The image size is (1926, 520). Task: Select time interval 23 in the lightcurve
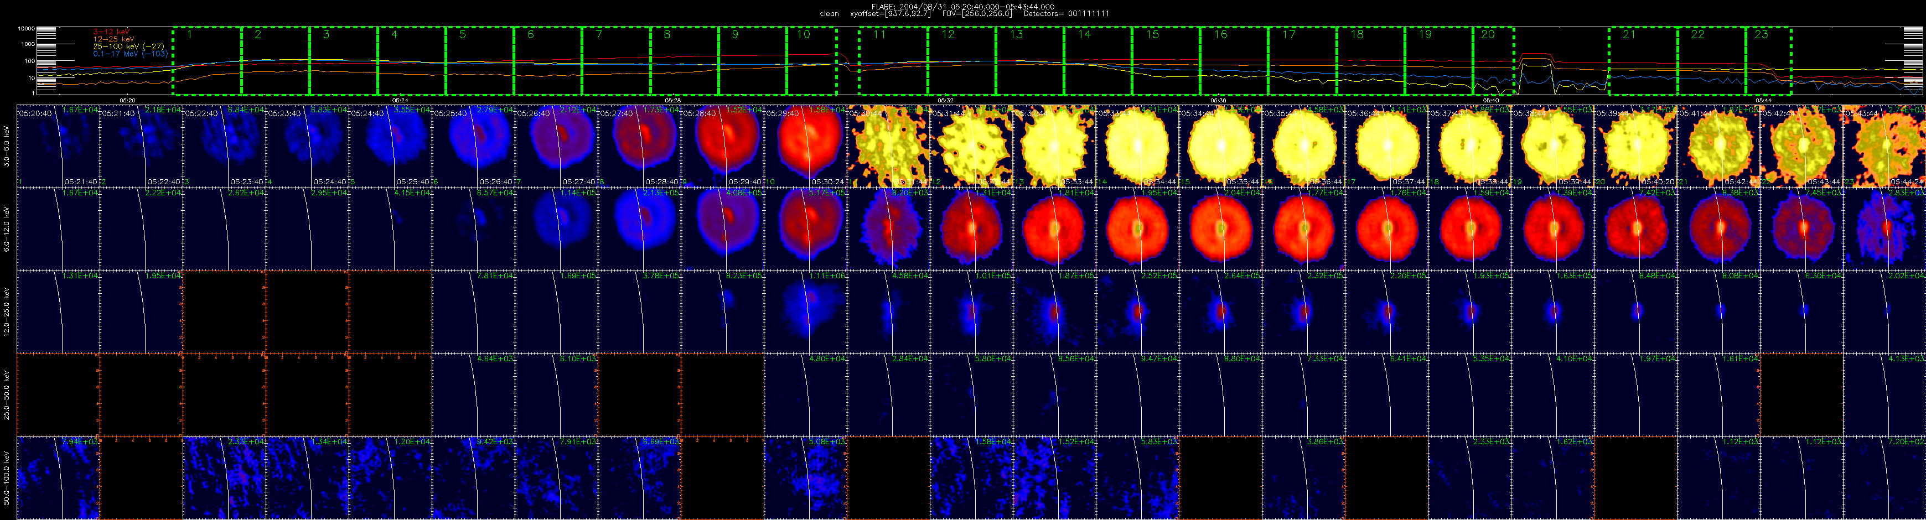pyautogui.click(x=1769, y=61)
